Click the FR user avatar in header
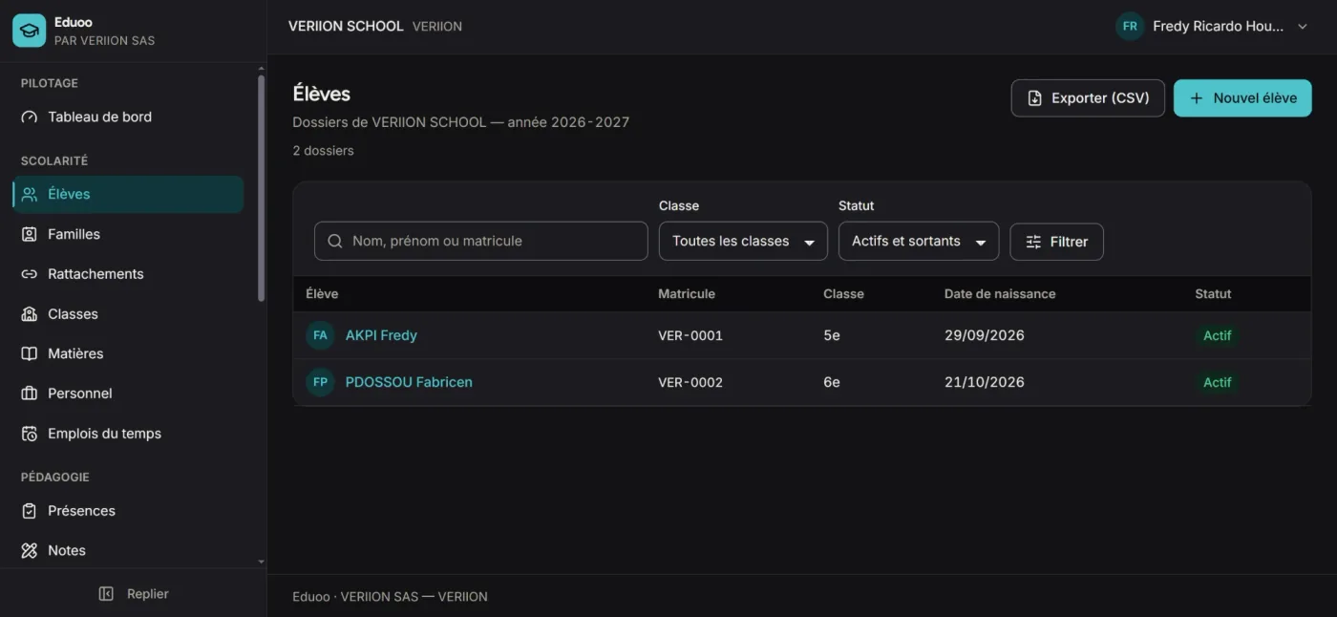The image size is (1337, 617). [1130, 27]
